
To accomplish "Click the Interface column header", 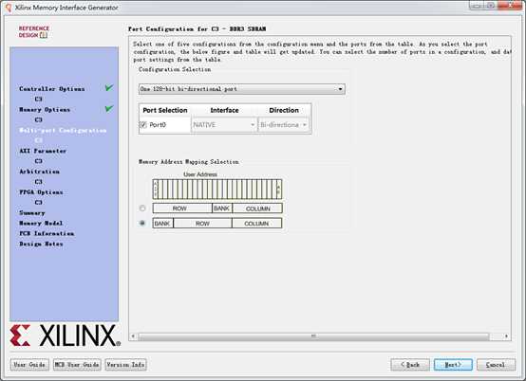I will click(x=224, y=110).
